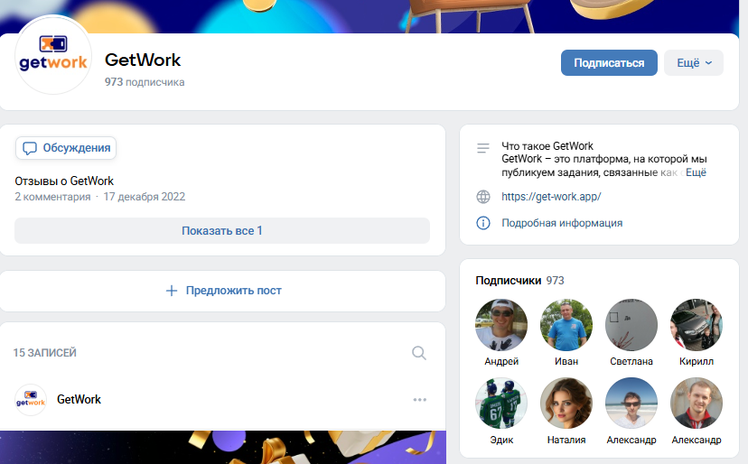Expand the Ещё dropdown near Подписаться
Image resolution: width=748 pixels, height=464 pixels.
(694, 63)
